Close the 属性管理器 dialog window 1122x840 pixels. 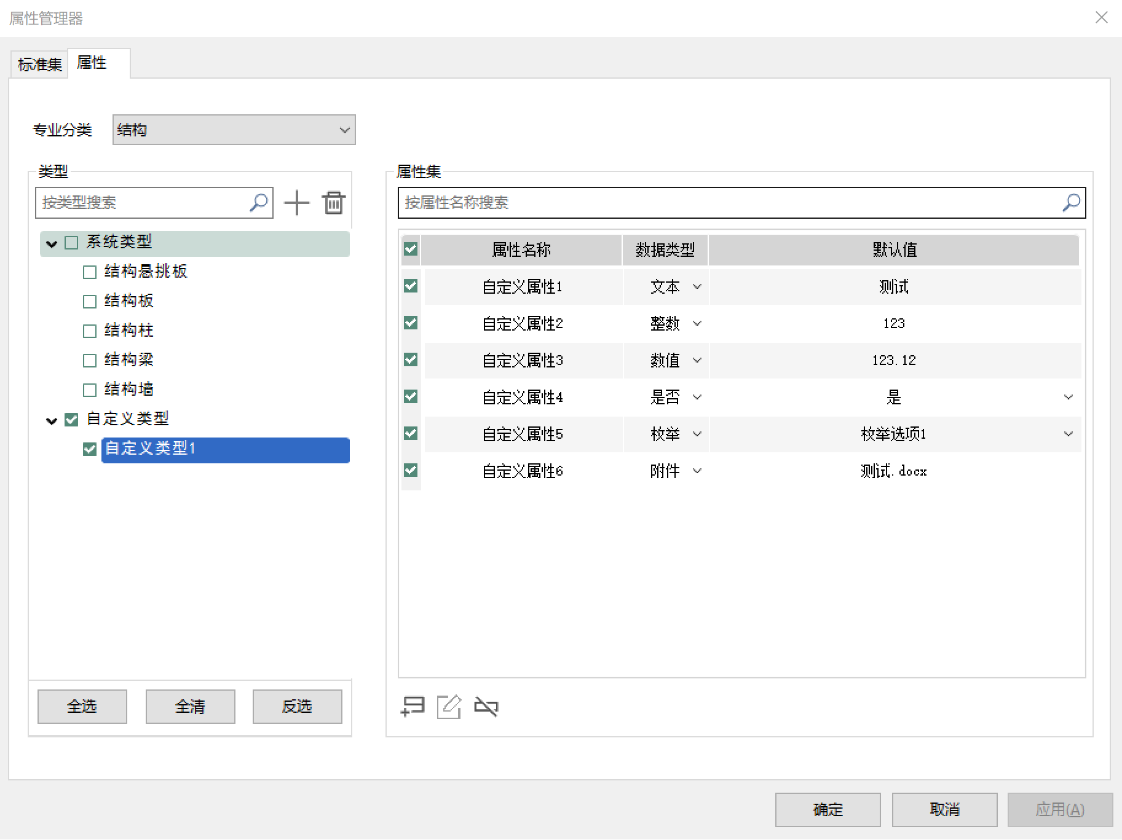tap(1101, 18)
